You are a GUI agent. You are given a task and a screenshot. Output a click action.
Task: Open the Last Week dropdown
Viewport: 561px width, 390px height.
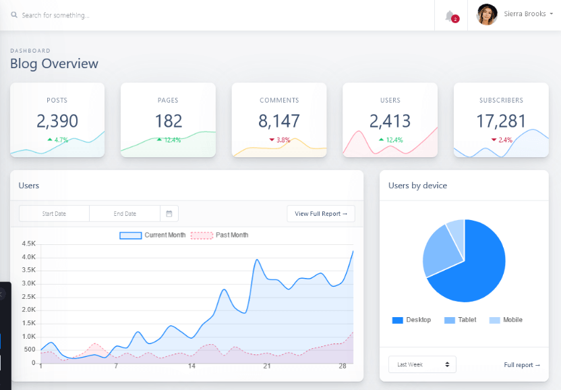[x=422, y=364]
